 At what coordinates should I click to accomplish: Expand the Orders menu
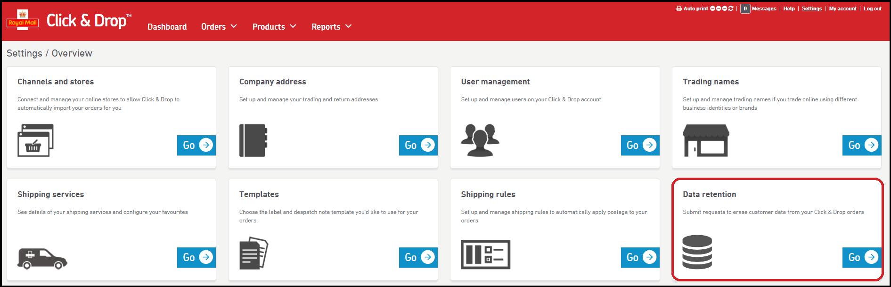[x=219, y=27]
